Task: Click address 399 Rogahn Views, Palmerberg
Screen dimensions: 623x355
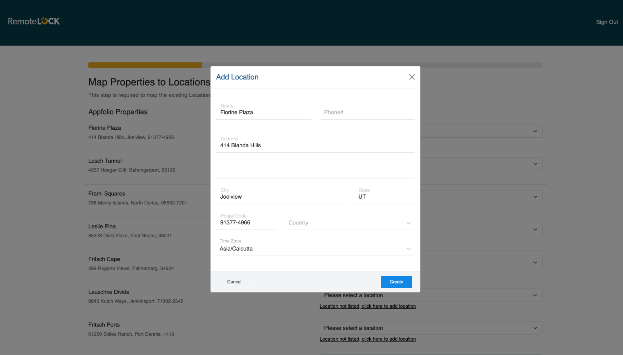Action: pos(131,268)
